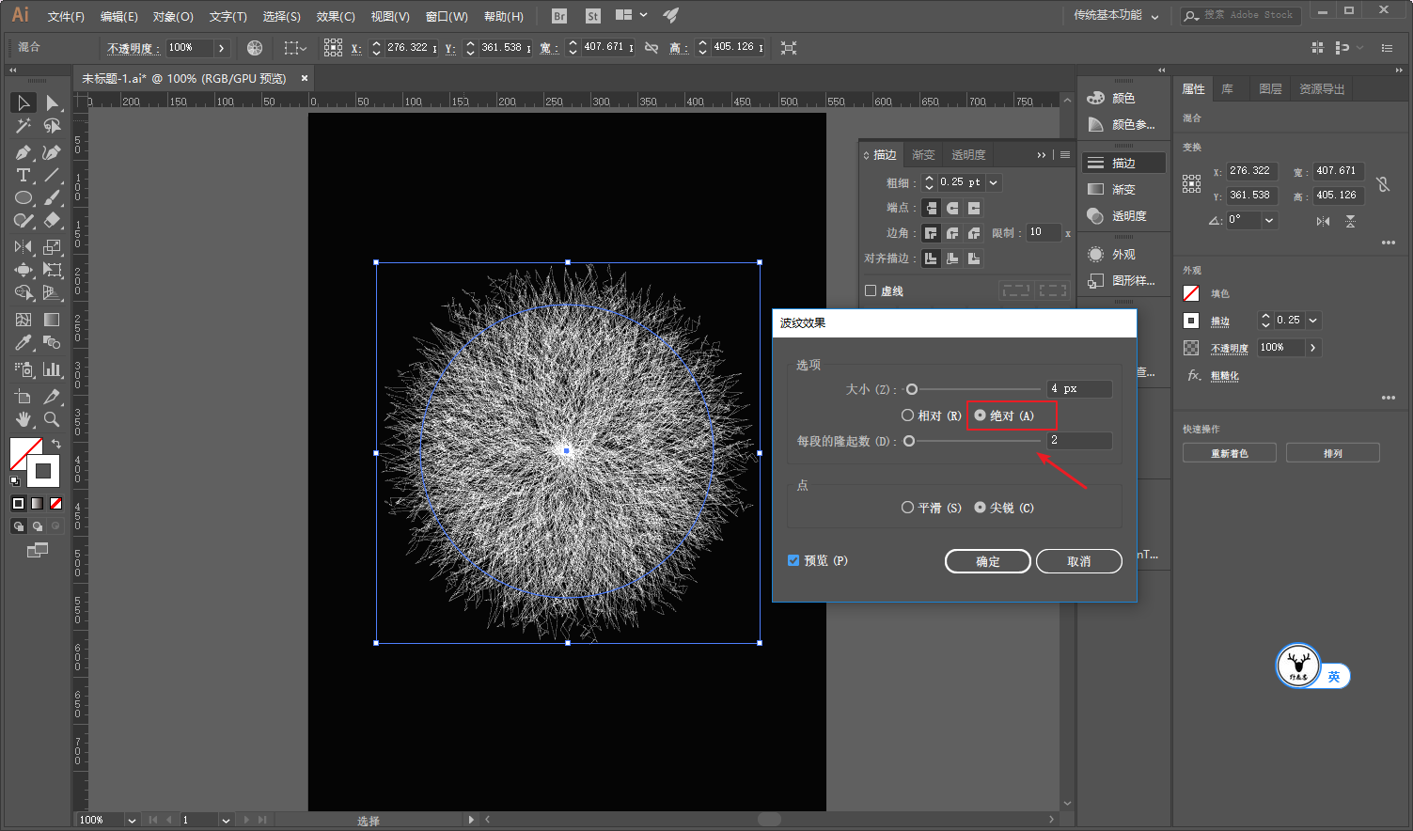
Task: Choose the 平滑 (S) point option
Action: 907,508
